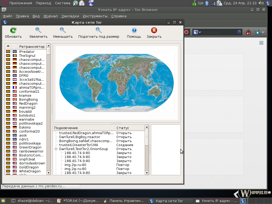Zoom in the map with Увеличить
The image size is (272, 204).
pos(38,30)
